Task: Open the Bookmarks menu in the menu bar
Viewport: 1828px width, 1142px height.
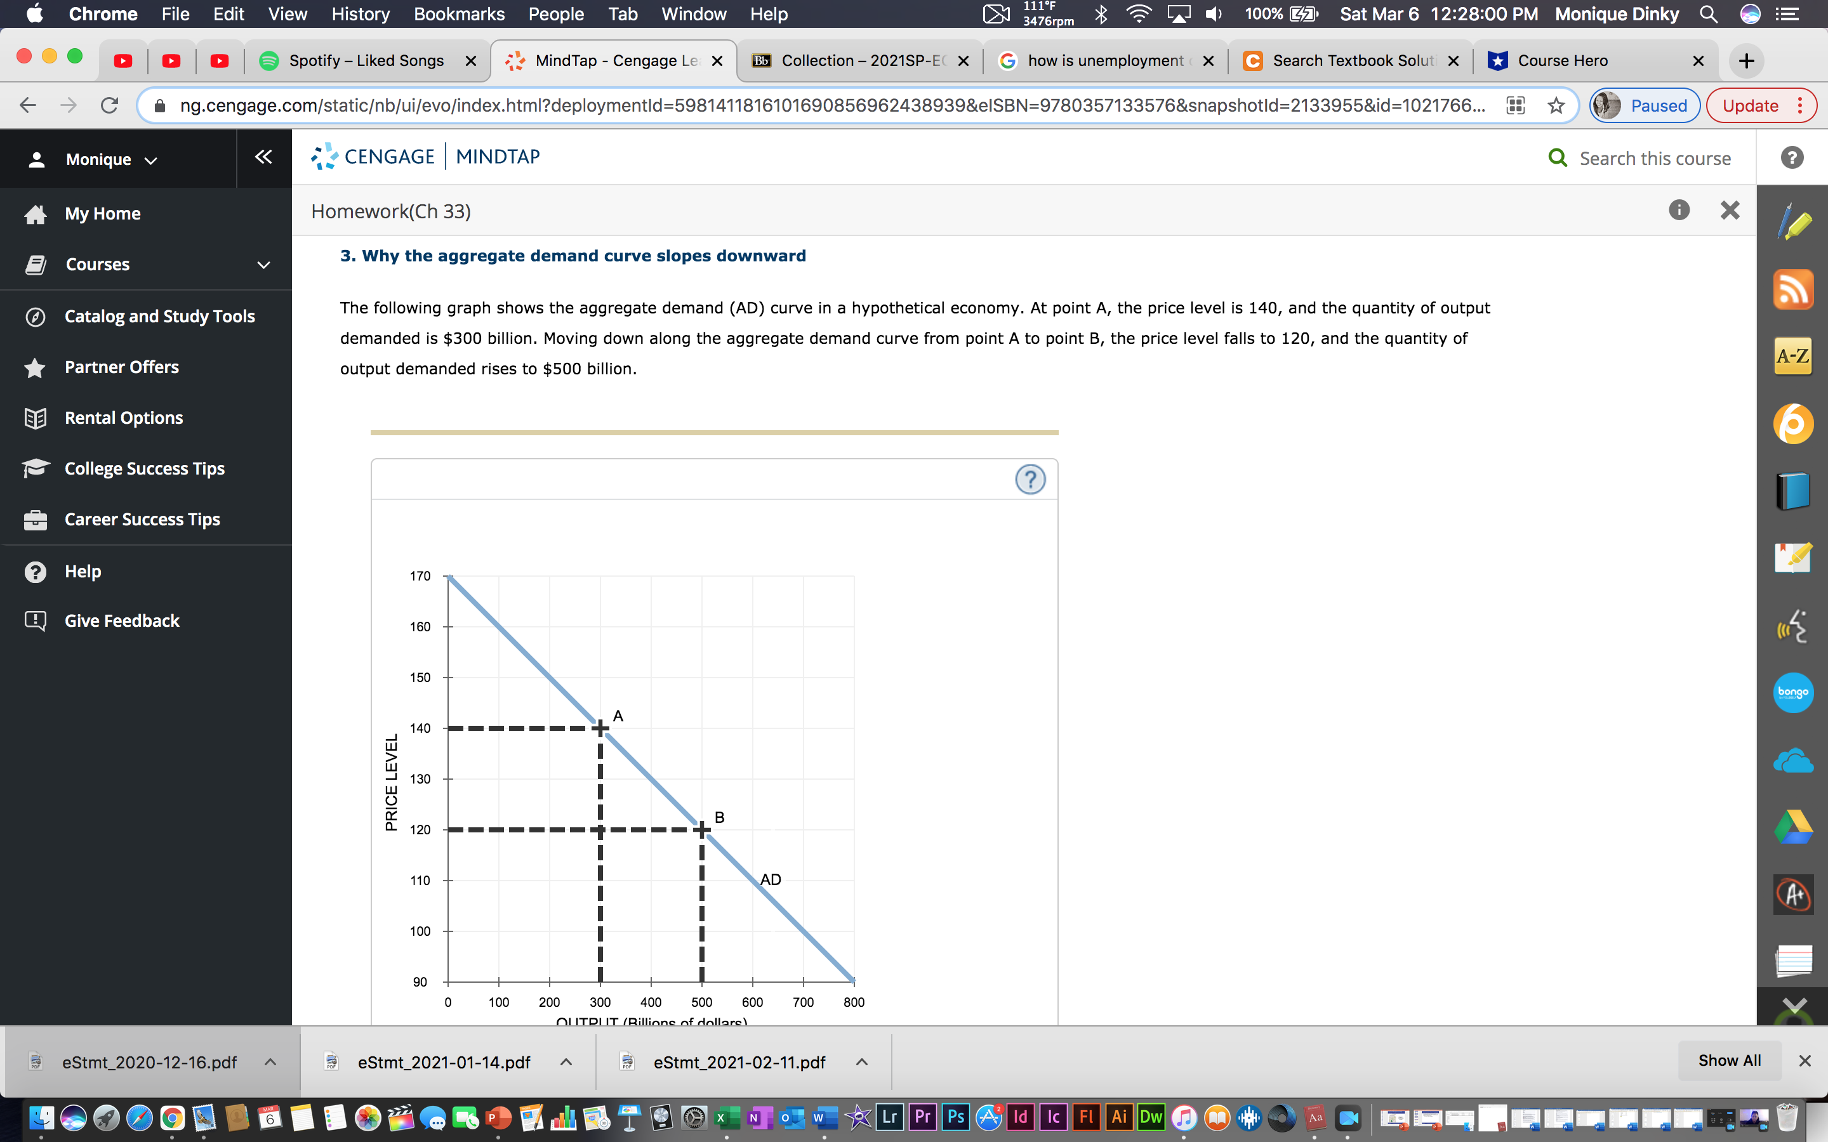Action: tap(460, 13)
